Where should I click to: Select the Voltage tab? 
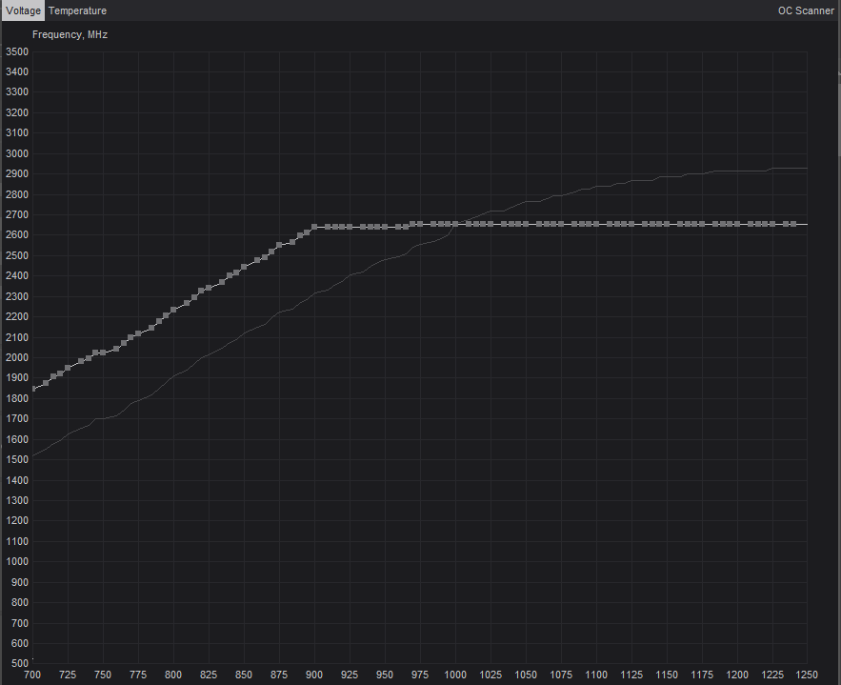pos(23,10)
